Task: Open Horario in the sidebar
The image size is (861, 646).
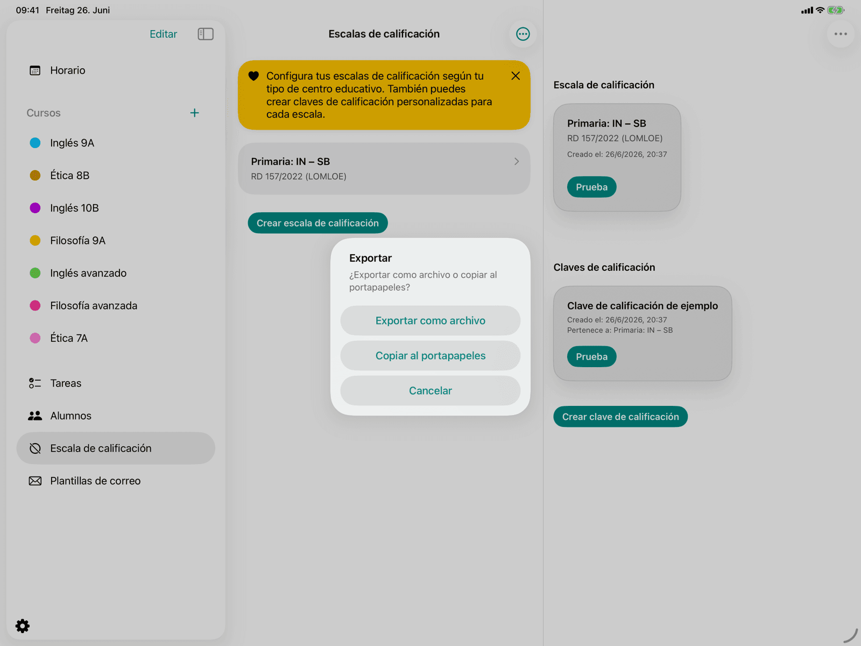Action: point(116,71)
